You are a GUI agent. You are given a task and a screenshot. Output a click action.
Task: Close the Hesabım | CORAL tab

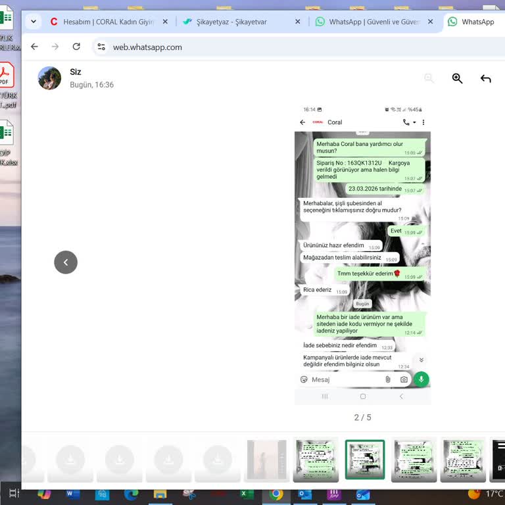pyautogui.click(x=165, y=22)
